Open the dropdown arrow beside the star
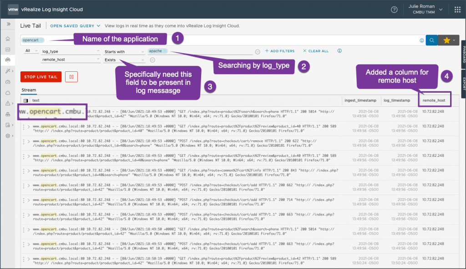Screen dimensions: 466x269 pyautogui.click(x=454, y=40)
